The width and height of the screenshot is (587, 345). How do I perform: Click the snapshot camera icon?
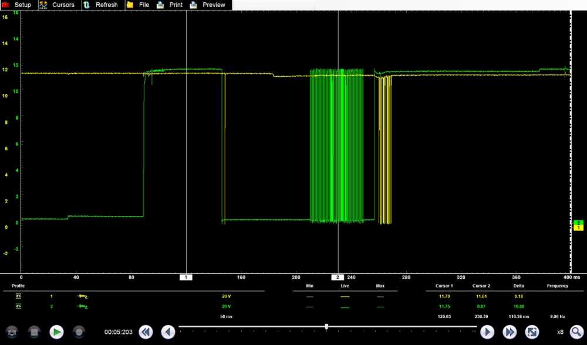[x=12, y=332]
